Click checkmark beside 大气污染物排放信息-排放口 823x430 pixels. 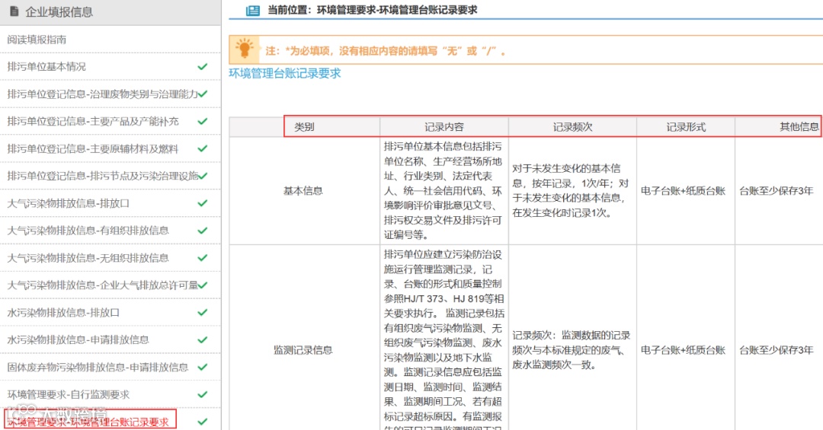click(x=203, y=203)
